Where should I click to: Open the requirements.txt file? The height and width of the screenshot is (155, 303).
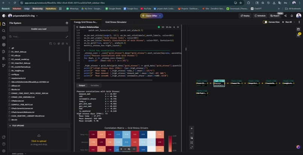click(x=18, y=78)
